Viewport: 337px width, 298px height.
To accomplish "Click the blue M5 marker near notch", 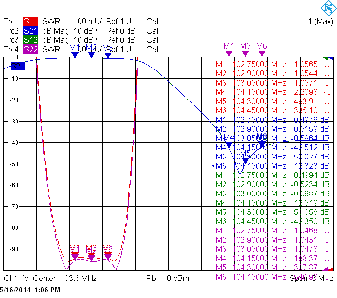I will click(245, 160).
